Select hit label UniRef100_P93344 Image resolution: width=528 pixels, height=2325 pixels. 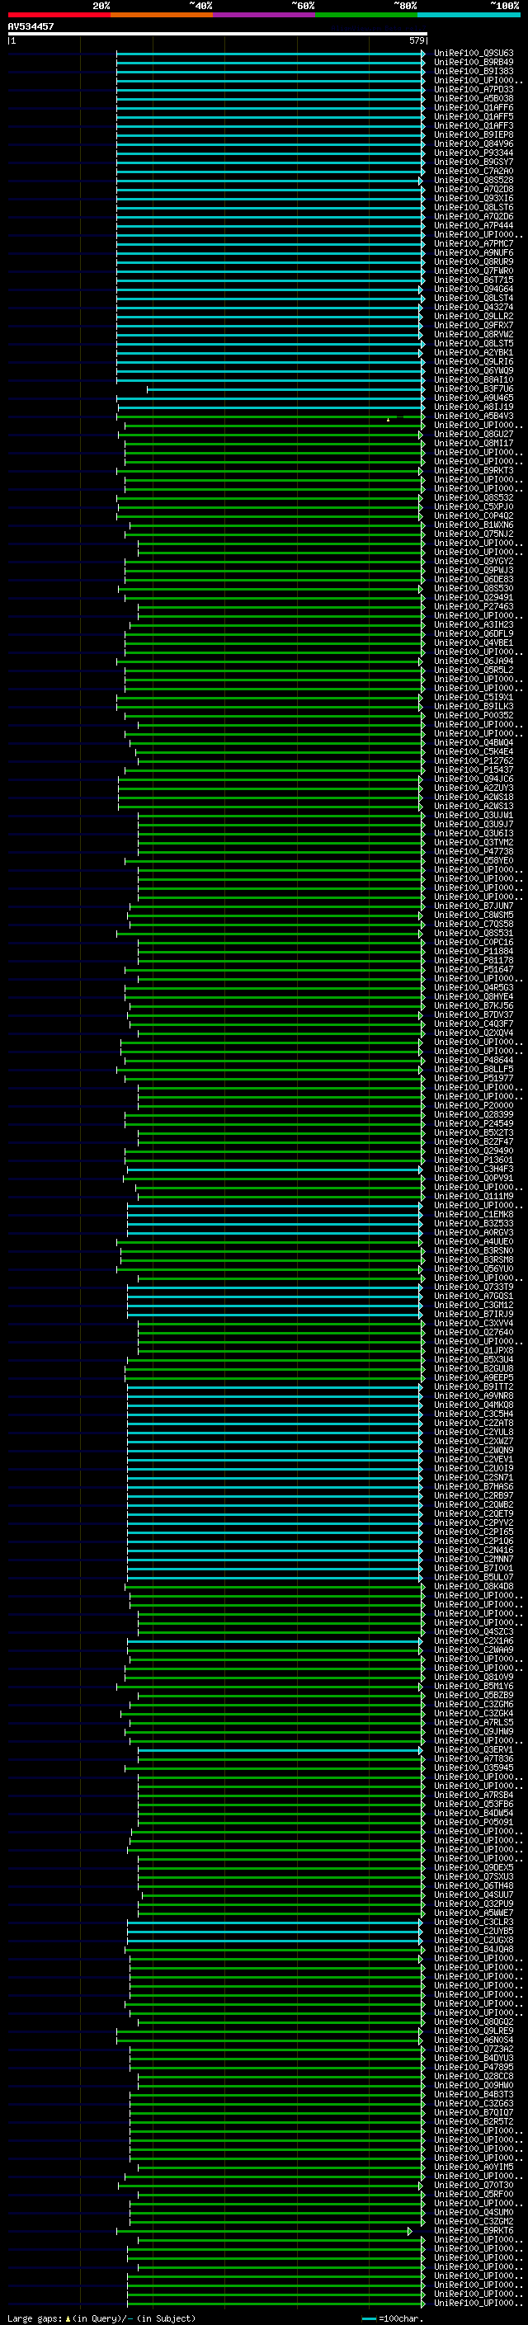[474, 153]
